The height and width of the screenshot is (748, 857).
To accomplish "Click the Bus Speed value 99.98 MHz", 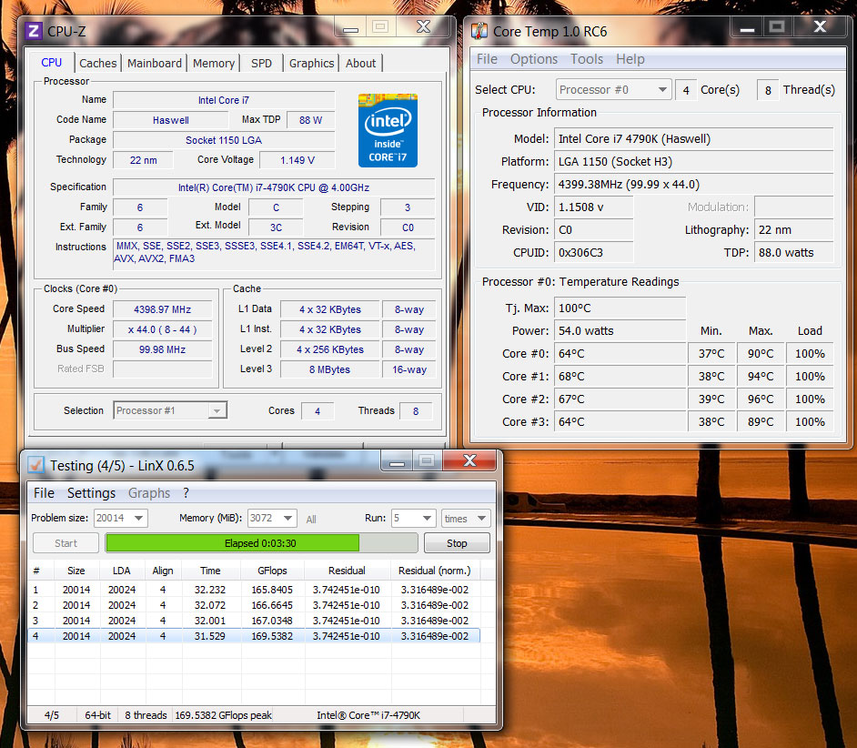I will click(x=162, y=349).
